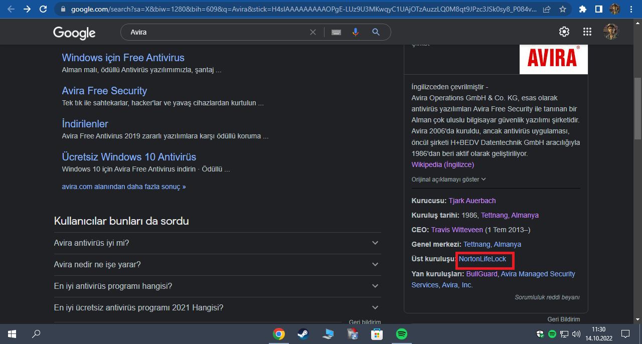Bookmark this page with the star icon

pyautogui.click(x=563, y=9)
